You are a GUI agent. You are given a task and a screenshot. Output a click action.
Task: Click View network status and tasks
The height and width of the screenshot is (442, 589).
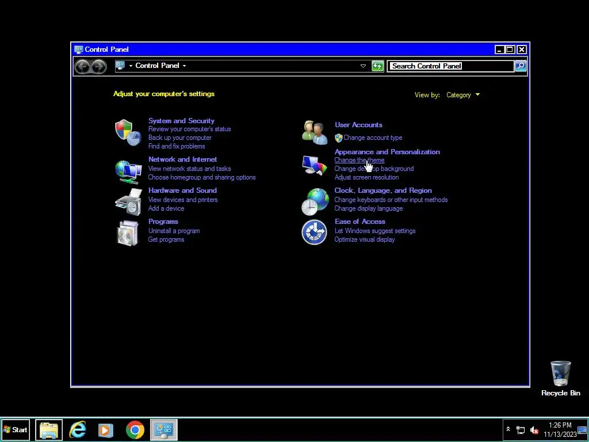(190, 169)
